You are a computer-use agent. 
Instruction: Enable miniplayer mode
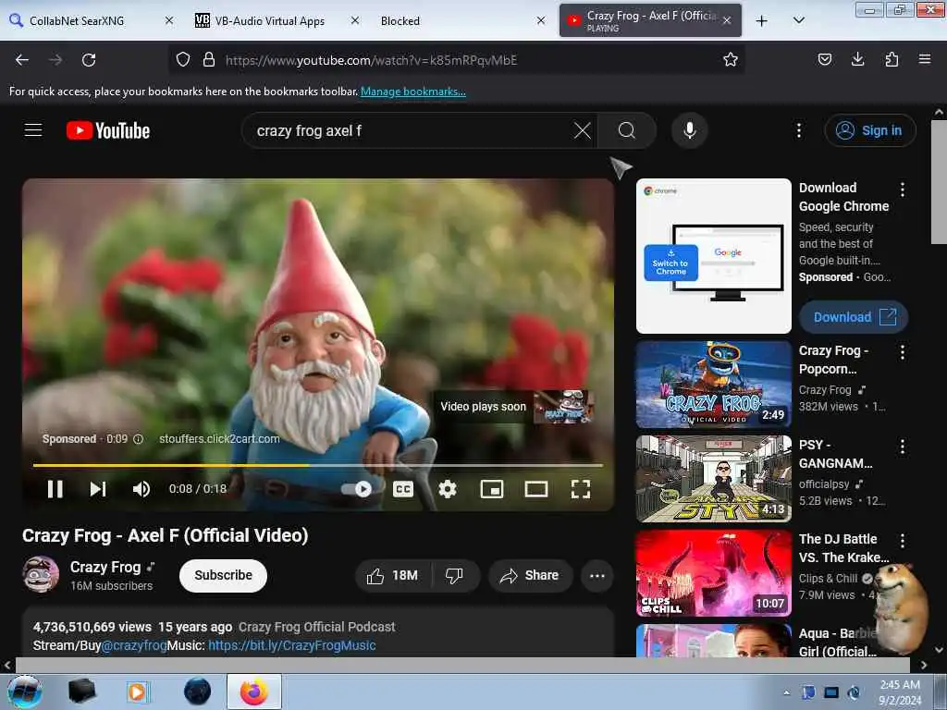[492, 488]
